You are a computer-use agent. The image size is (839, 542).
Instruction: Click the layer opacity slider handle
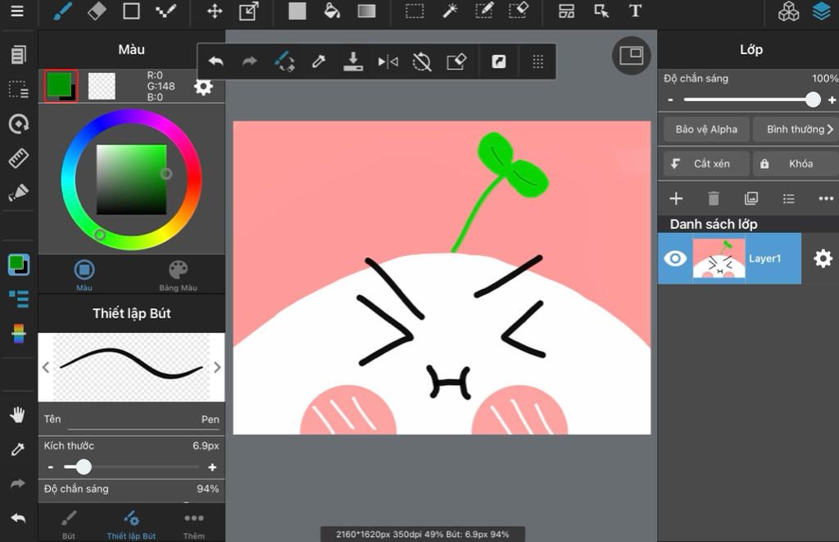point(813,99)
